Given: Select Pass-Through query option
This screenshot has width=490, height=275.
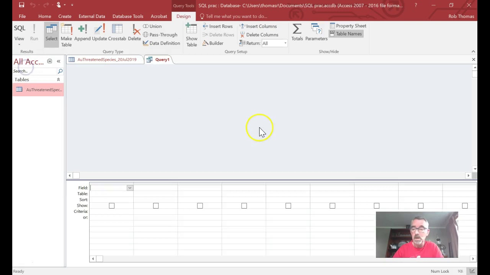Looking at the screenshot, I should [x=160, y=35].
